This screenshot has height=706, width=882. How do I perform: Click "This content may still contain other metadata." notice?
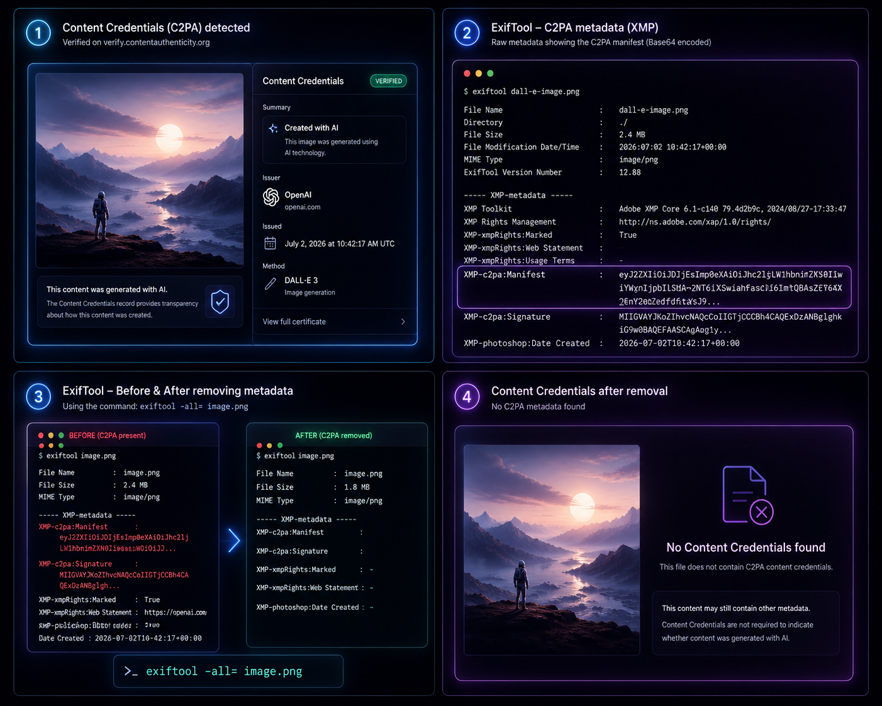click(735, 608)
